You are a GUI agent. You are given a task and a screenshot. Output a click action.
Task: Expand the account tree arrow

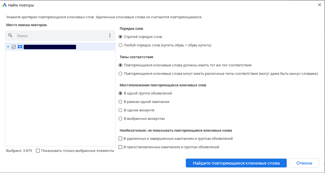click(8, 47)
